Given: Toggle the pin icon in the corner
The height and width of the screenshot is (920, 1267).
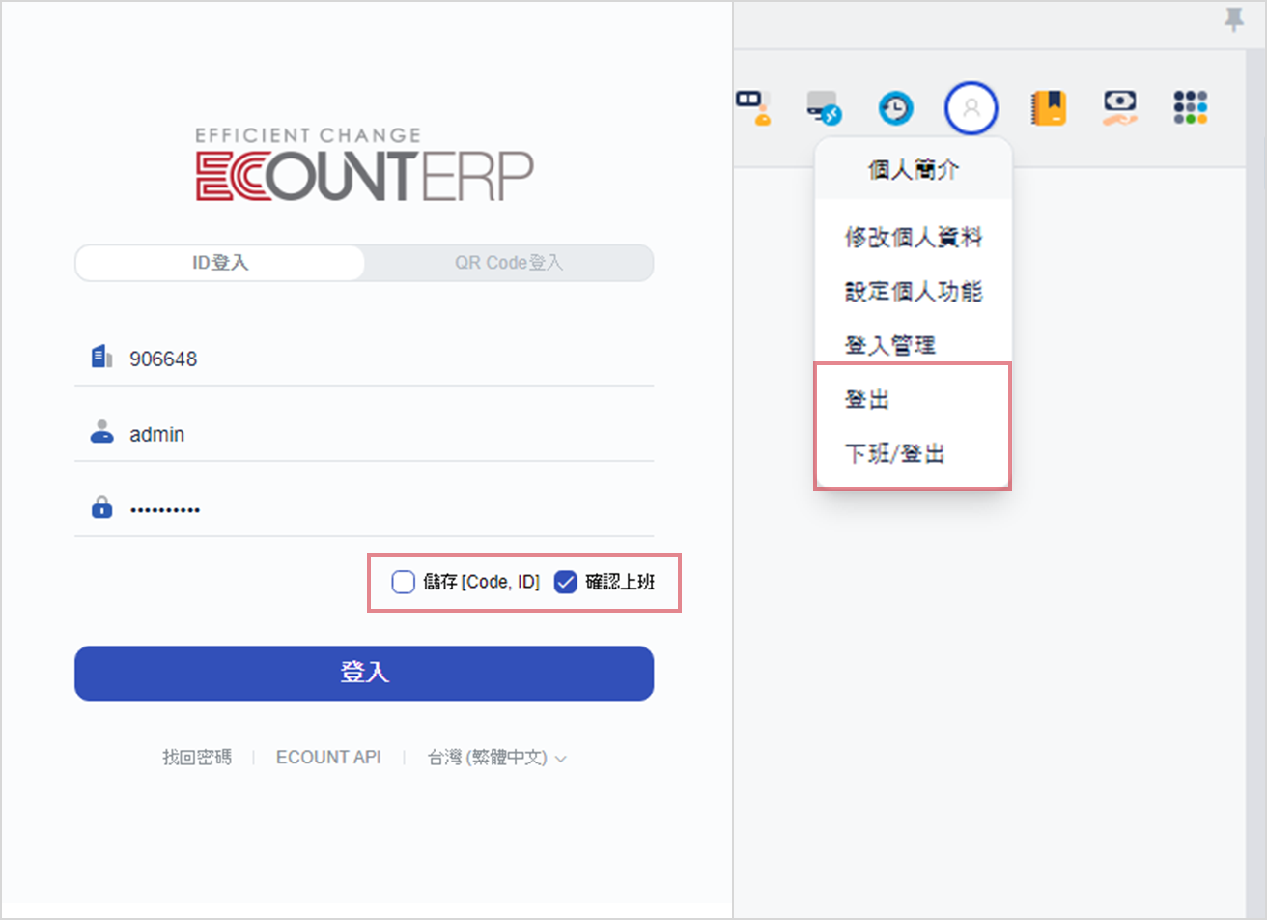Looking at the screenshot, I should click(1235, 19).
